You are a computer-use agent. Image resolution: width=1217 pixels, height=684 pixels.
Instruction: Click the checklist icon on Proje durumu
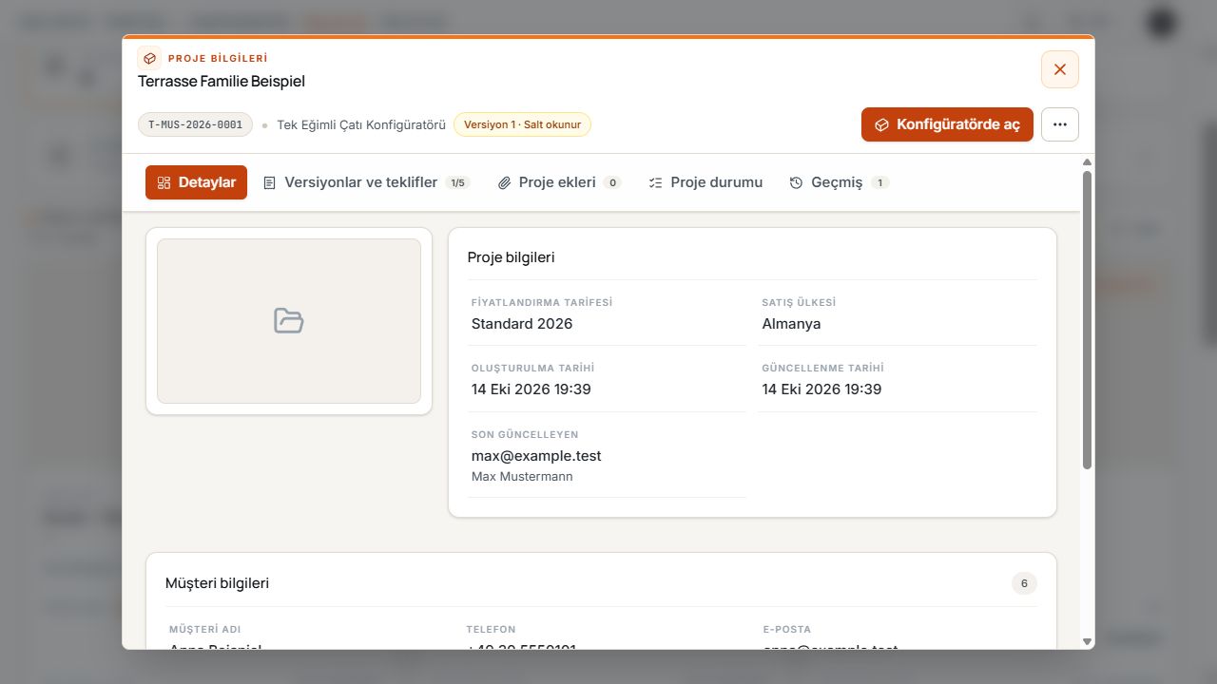(x=655, y=182)
